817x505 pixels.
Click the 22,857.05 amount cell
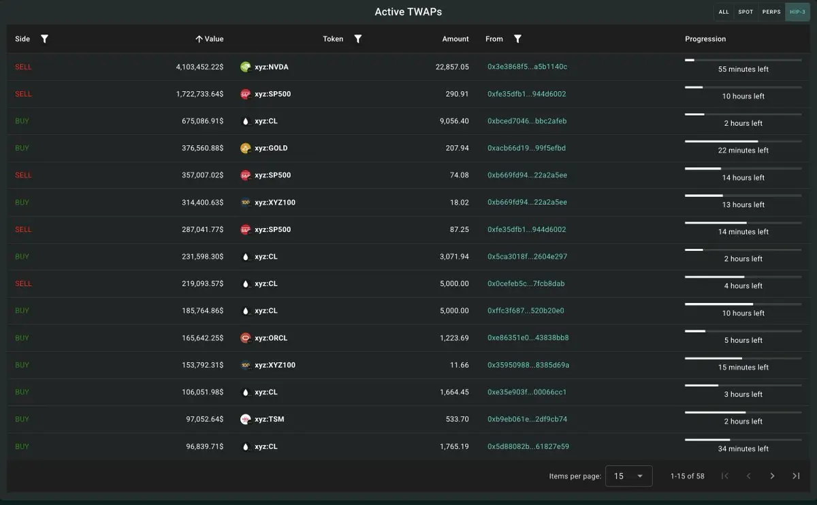coord(452,67)
